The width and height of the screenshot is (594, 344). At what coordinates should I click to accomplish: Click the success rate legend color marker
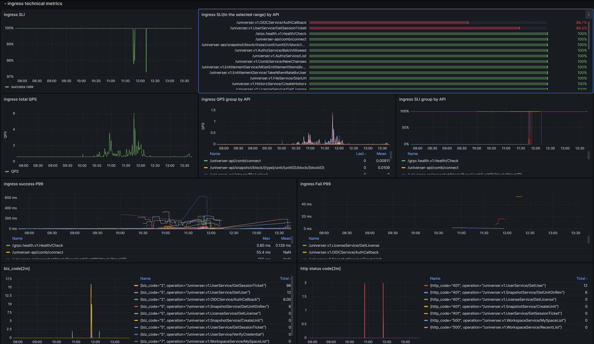(6, 87)
